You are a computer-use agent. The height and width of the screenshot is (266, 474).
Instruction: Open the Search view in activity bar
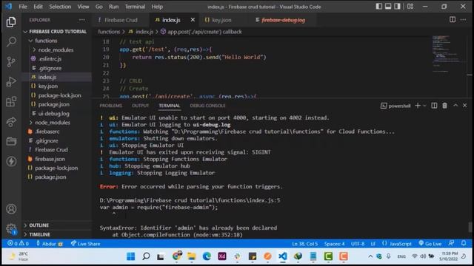(11, 41)
